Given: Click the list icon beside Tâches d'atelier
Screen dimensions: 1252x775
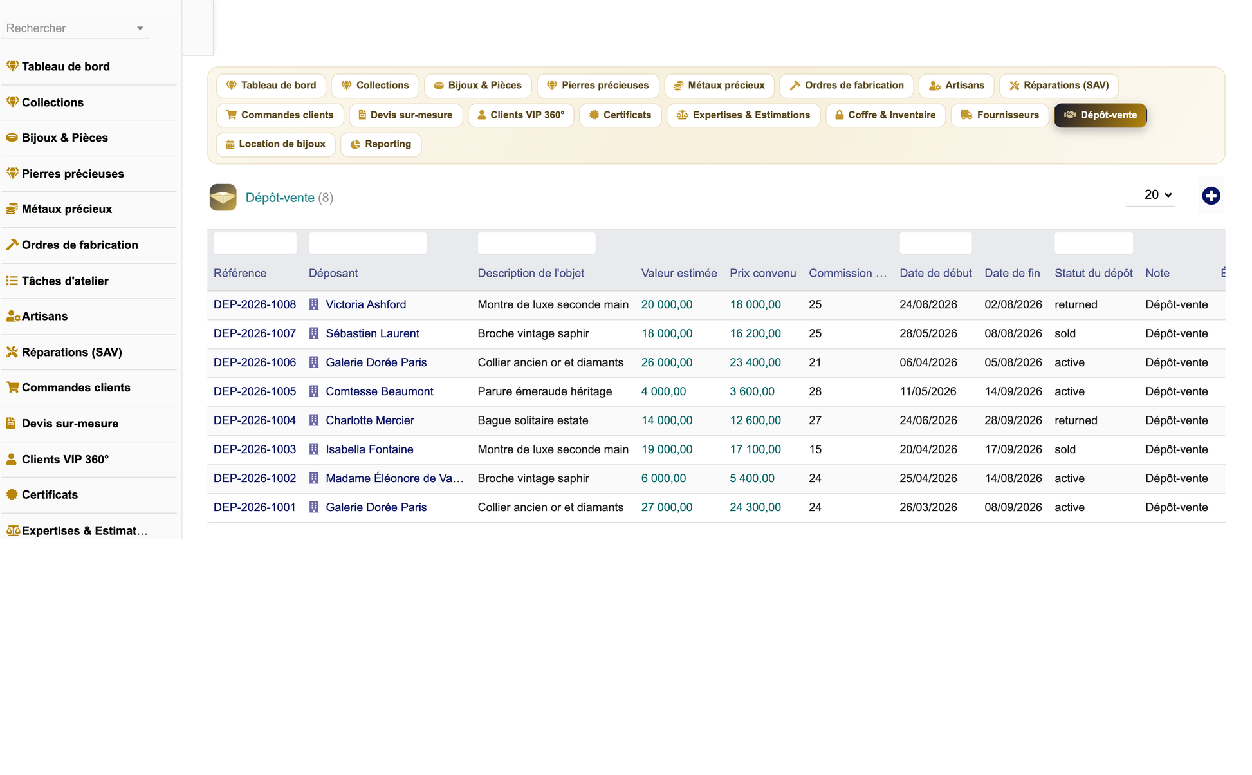Looking at the screenshot, I should click(12, 281).
